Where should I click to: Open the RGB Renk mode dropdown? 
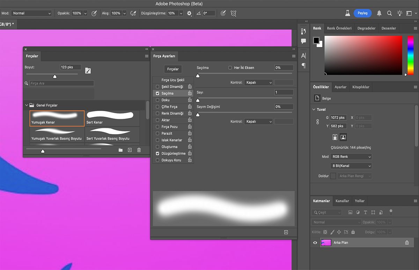pyautogui.click(x=351, y=157)
